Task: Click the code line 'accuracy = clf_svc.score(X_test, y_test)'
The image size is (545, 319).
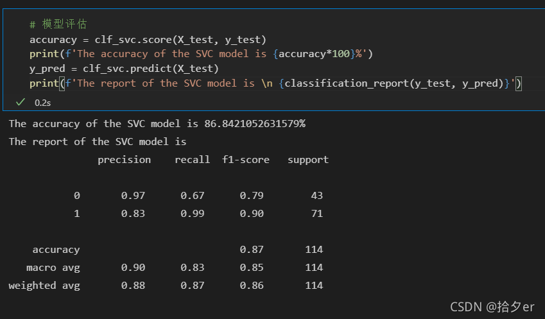Action: pos(148,40)
